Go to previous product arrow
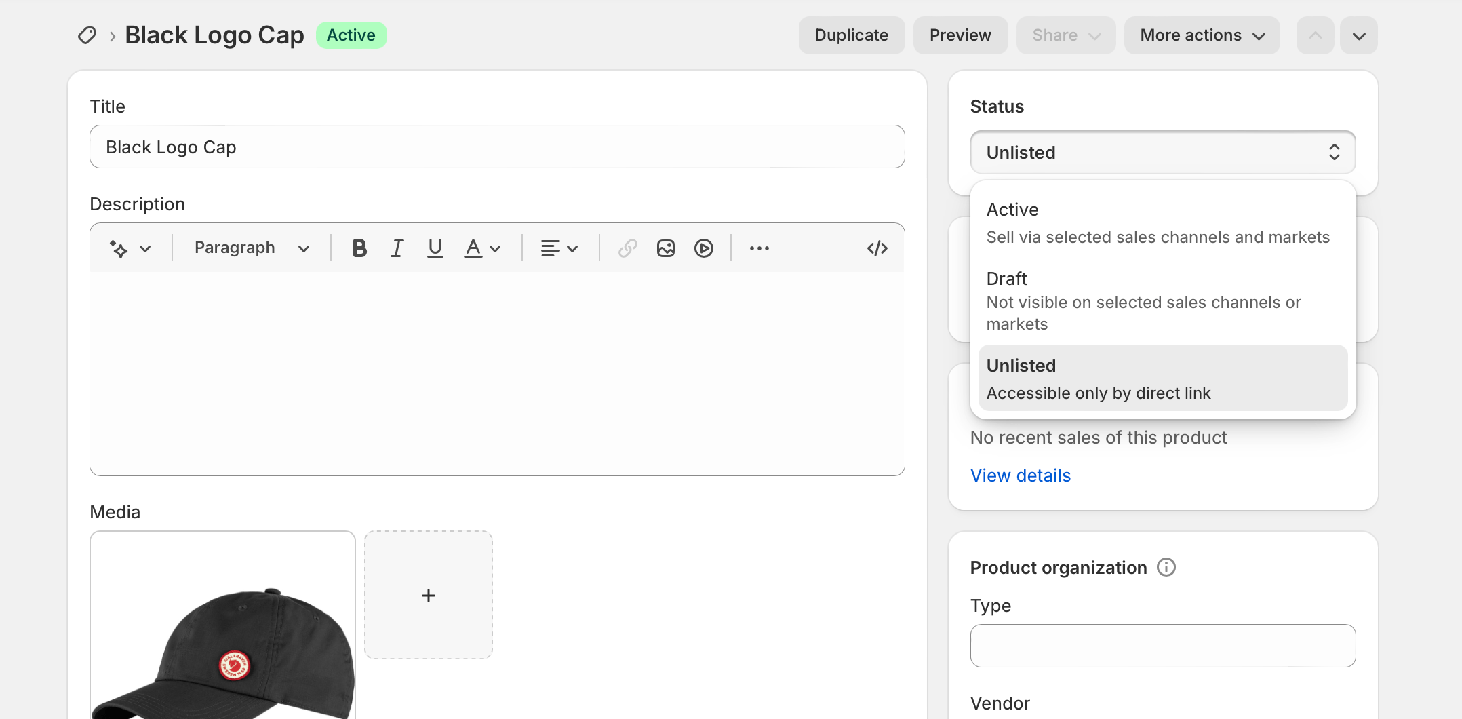 tap(1316, 35)
